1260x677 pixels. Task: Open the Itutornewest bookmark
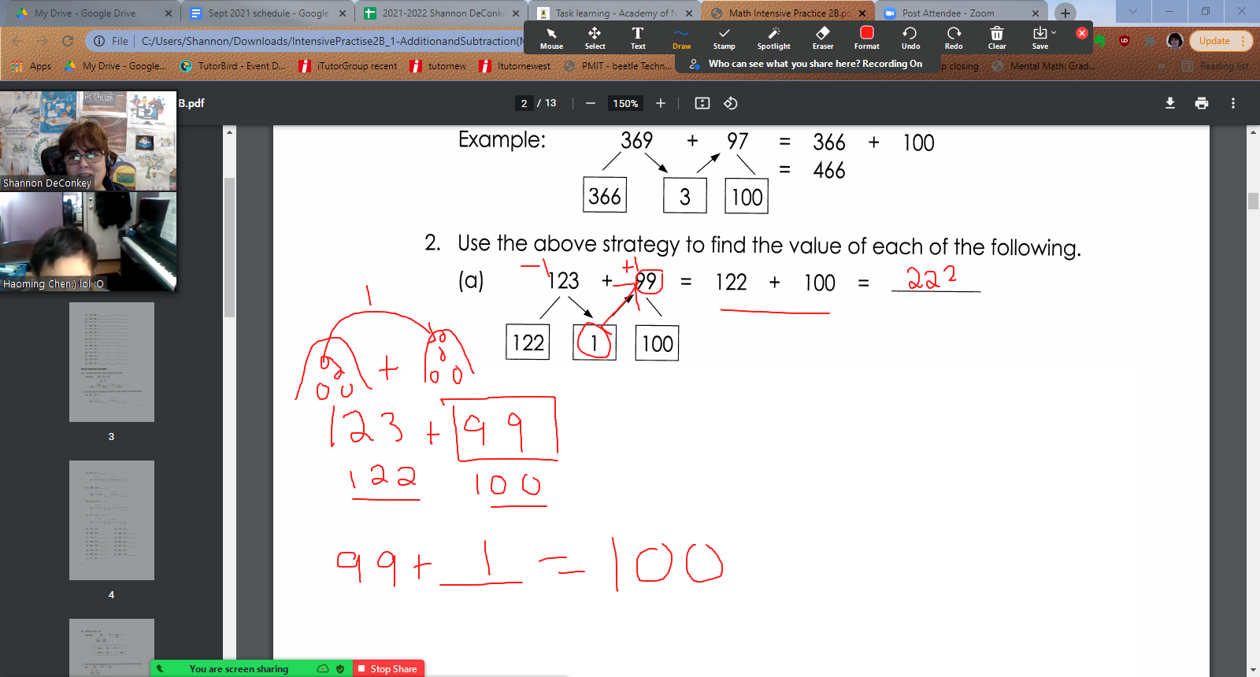tap(515, 66)
